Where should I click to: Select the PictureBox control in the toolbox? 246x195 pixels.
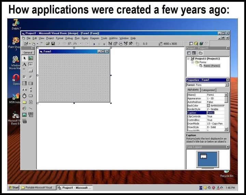tap(31, 58)
